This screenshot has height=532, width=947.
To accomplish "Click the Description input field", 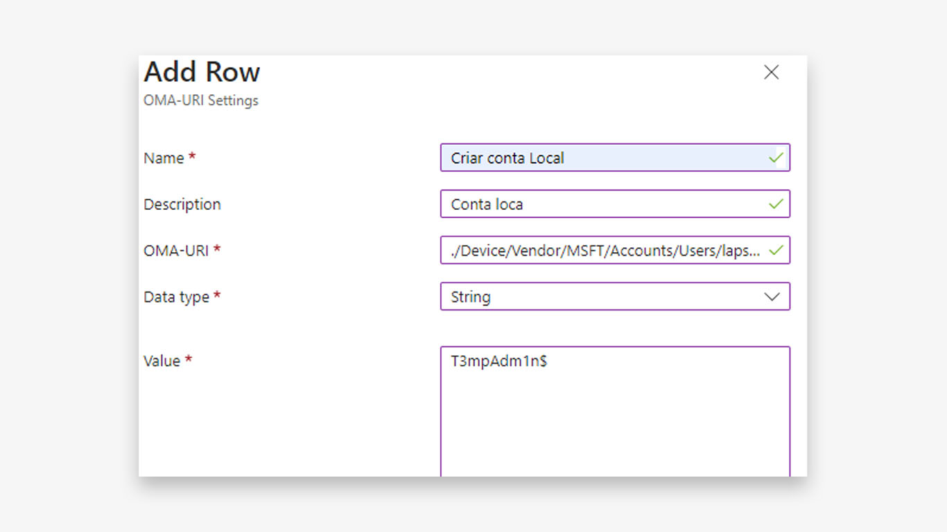I will pos(615,204).
